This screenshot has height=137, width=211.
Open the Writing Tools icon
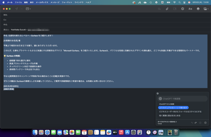coord(183,9)
